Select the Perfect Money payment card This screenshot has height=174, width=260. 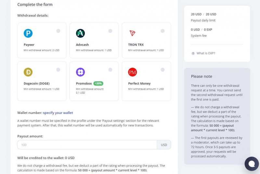[146, 81]
